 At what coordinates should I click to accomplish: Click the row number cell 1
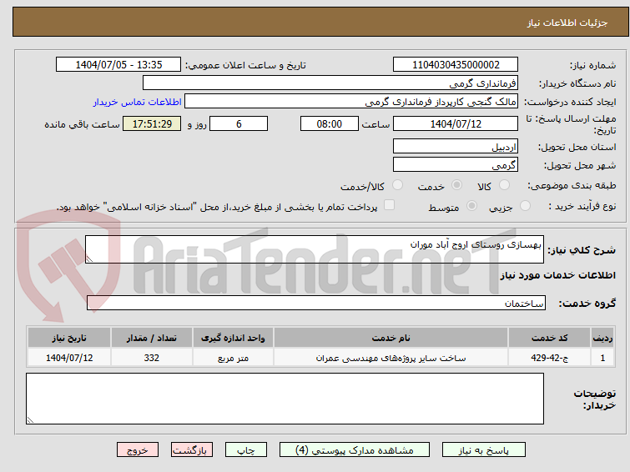pos(602,358)
